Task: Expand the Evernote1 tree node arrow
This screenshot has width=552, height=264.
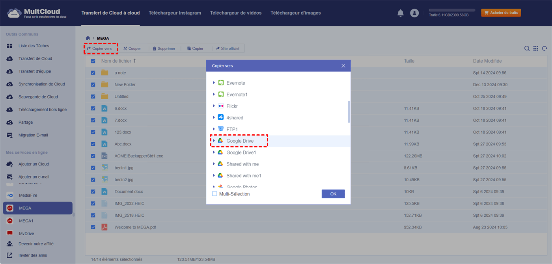Action: (x=214, y=94)
